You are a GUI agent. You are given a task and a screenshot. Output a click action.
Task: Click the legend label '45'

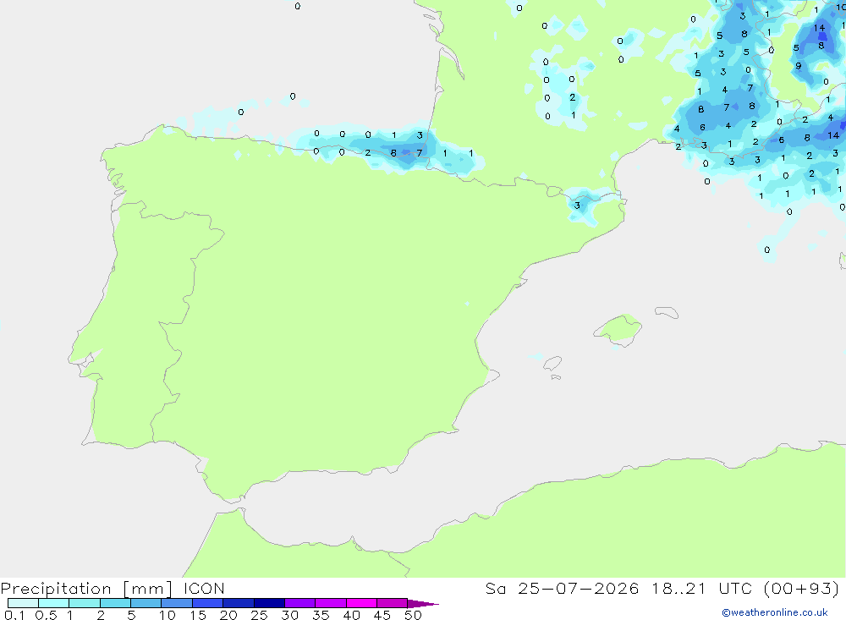coord(382,615)
